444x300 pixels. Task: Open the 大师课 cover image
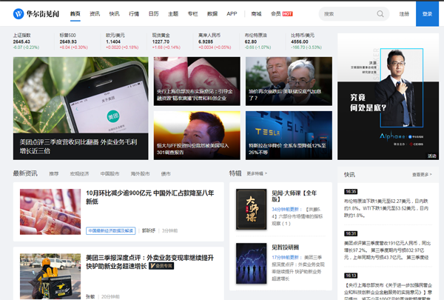[252, 210]
